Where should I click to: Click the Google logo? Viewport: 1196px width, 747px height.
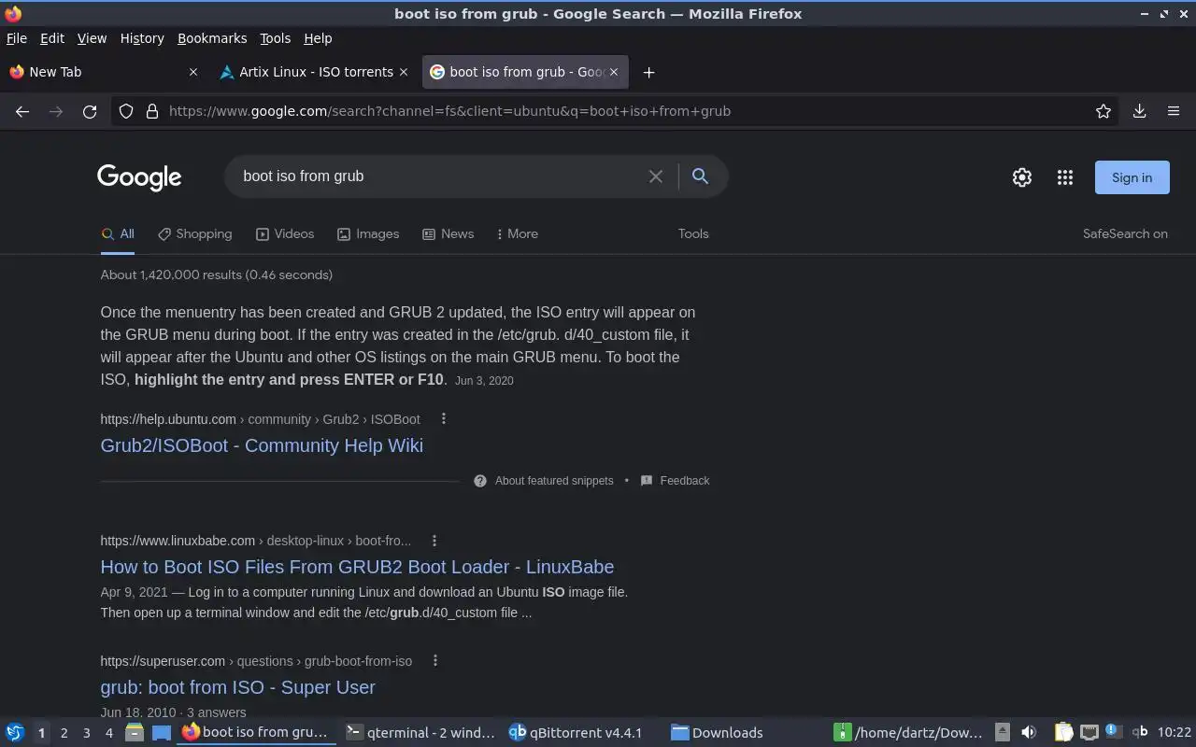click(x=139, y=177)
